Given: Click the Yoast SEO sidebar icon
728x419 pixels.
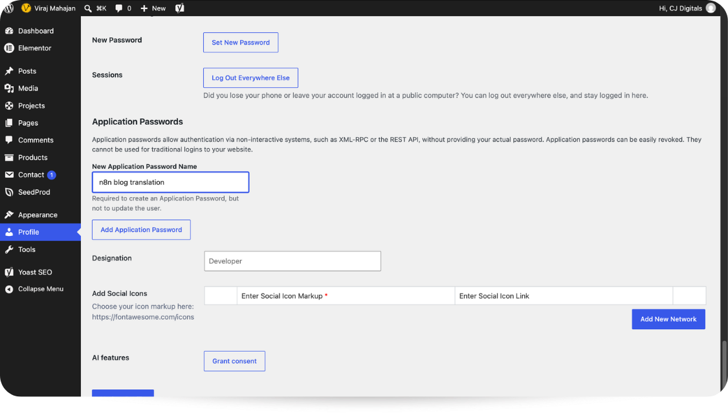Looking at the screenshot, I should click(x=9, y=272).
